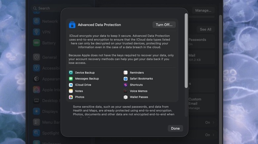Click Done to close the dialog

click(x=175, y=129)
